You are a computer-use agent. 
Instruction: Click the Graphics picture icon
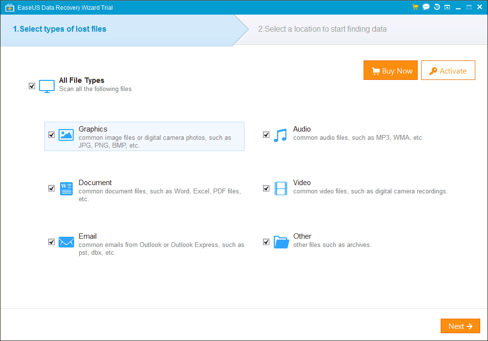pos(66,135)
